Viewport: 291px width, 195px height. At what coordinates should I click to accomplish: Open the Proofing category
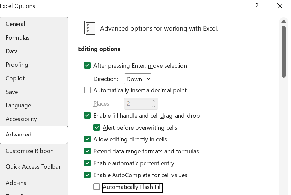pyautogui.click(x=17, y=65)
